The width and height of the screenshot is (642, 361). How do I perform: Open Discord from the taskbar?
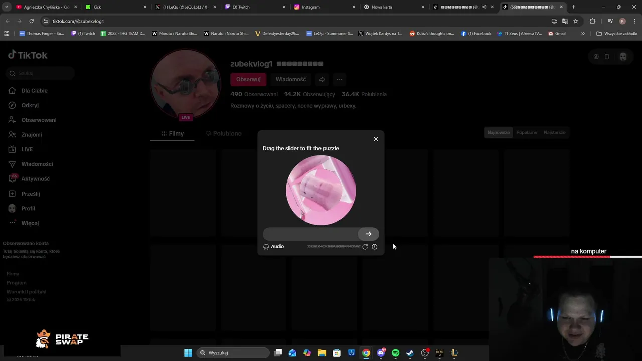[381, 353]
